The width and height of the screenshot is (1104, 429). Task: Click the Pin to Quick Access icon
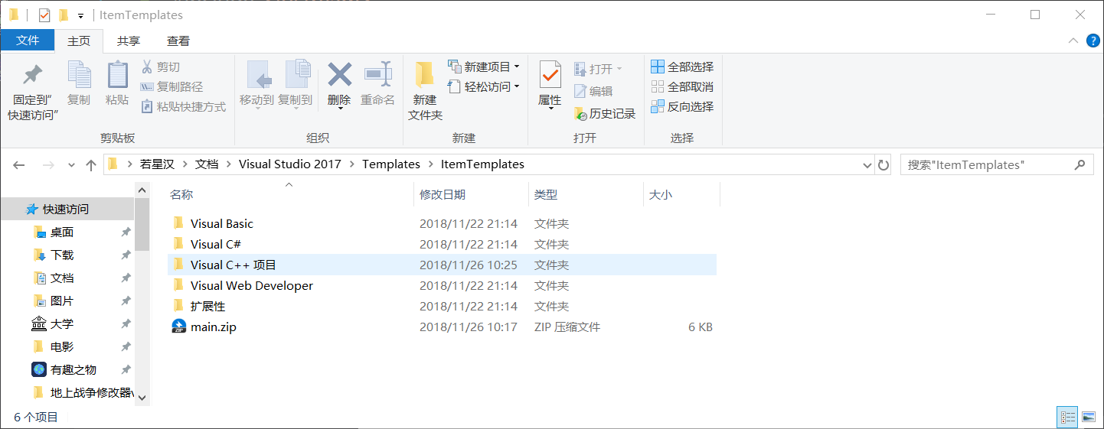[x=32, y=75]
